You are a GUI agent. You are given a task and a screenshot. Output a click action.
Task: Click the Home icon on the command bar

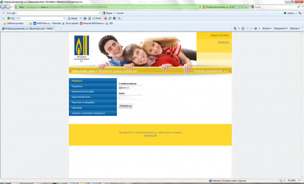click(235, 28)
